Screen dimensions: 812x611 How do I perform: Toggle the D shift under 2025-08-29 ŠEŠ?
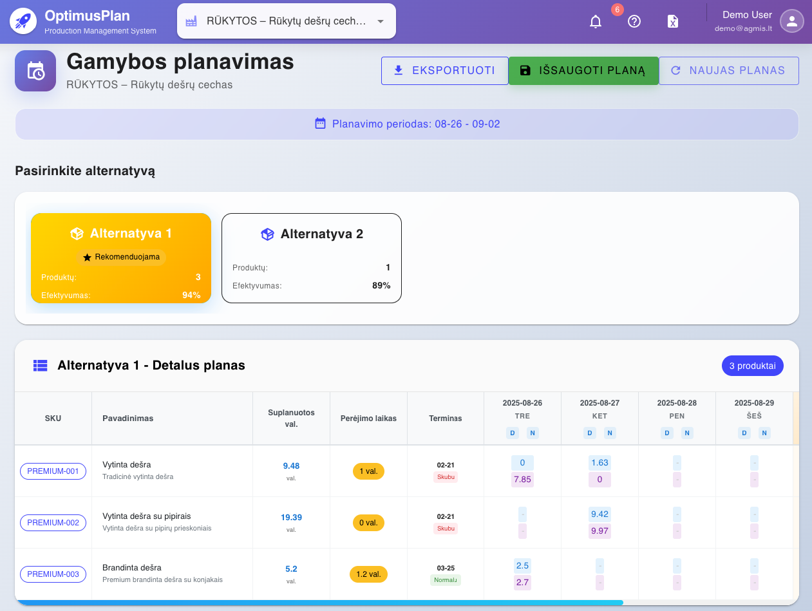point(744,433)
